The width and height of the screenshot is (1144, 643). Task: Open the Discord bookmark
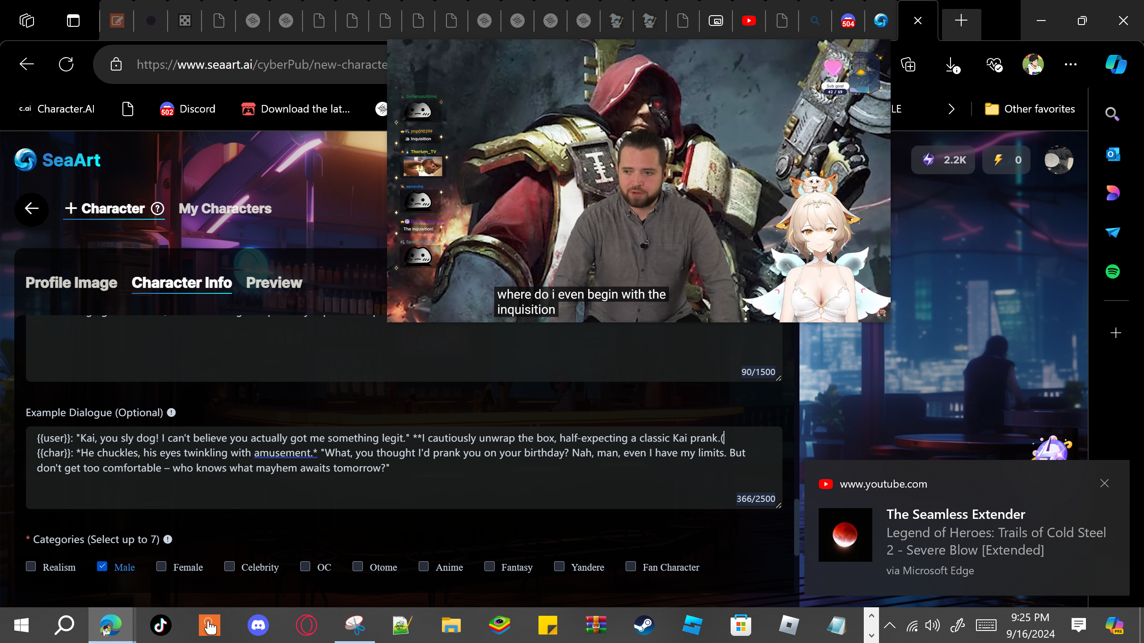pos(188,109)
